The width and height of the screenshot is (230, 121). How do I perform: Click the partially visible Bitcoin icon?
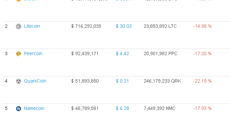pyautogui.click(x=19, y=1)
